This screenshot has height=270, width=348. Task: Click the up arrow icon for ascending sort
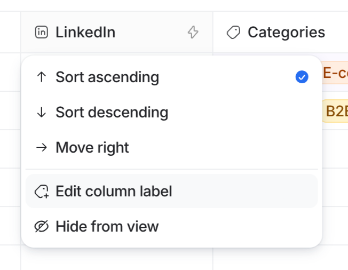coord(41,77)
